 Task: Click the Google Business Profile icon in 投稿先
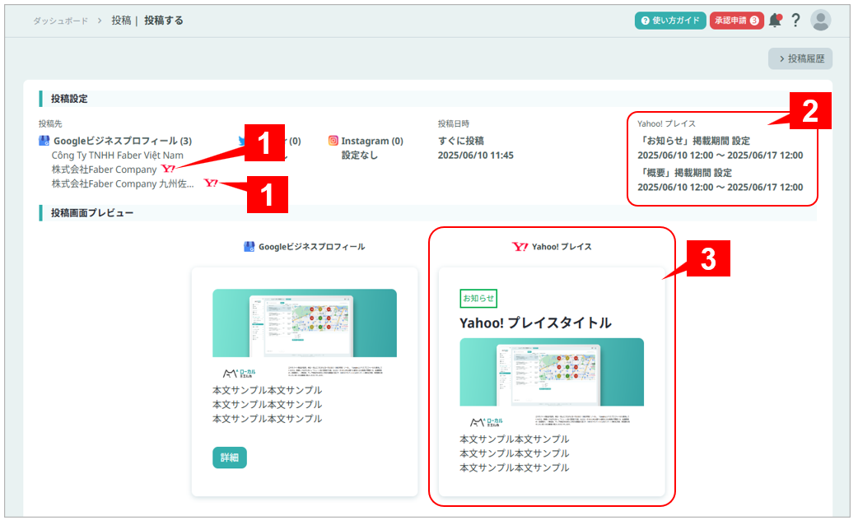pos(44,141)
